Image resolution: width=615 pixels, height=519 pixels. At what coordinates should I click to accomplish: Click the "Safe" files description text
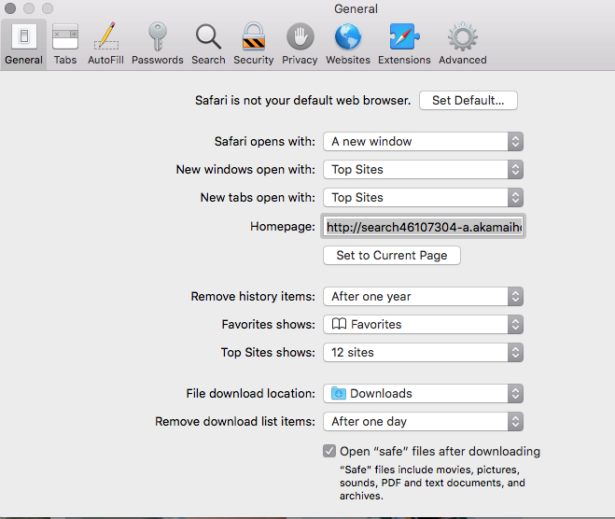coord(432,483)
